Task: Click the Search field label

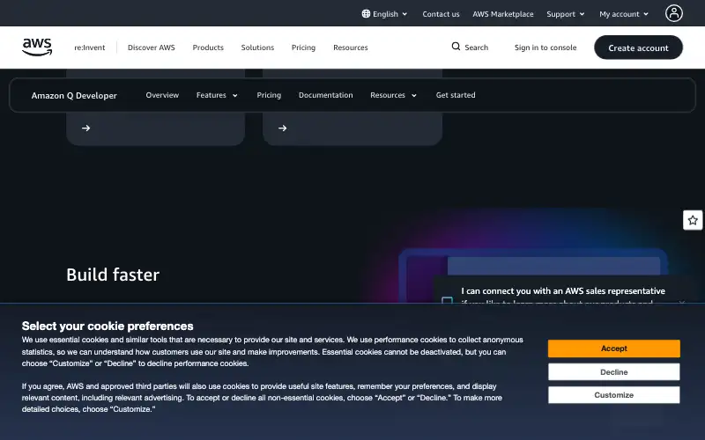Action: [x=476, y=48]
